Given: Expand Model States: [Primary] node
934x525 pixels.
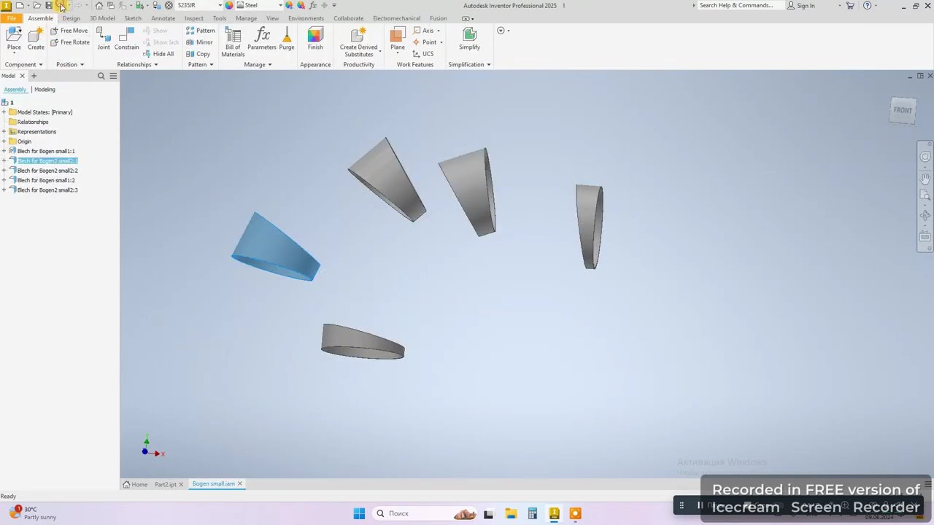Looking at the screenshot, I should click(x=4, y=112).
